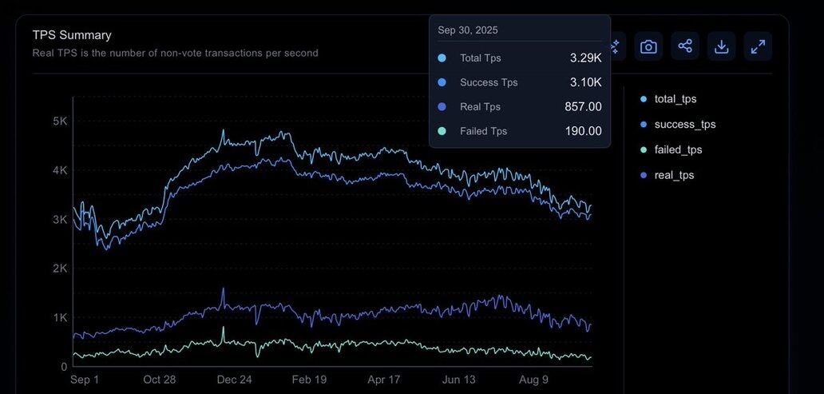Click the Aug 9 x-axis label
Screen dimensions: 824x394
tap(534, 380)
